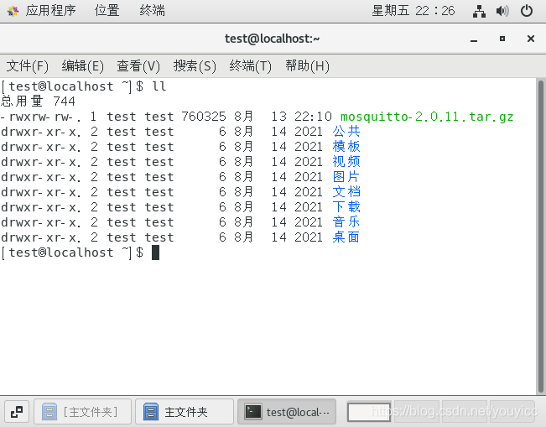Click the network connection icon
Screen dimensions: 546x427
[x=479, y=11]
